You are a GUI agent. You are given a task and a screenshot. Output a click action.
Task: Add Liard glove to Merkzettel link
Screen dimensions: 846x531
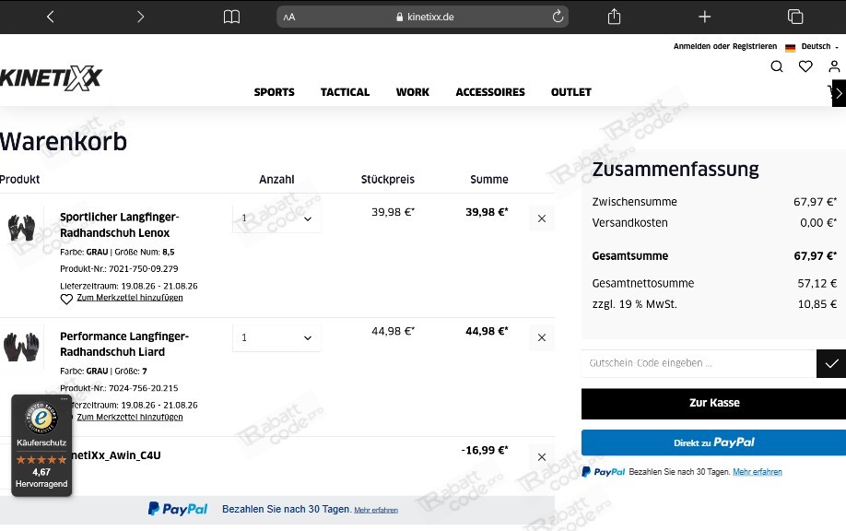tap(130, 417)
